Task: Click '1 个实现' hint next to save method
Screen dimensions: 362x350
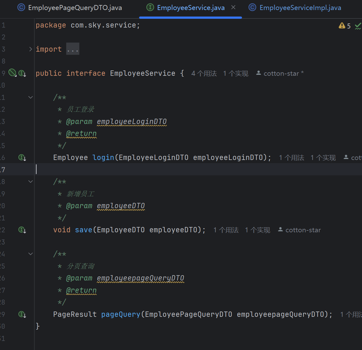Action: pyautogui.click(x=257, y=230)
